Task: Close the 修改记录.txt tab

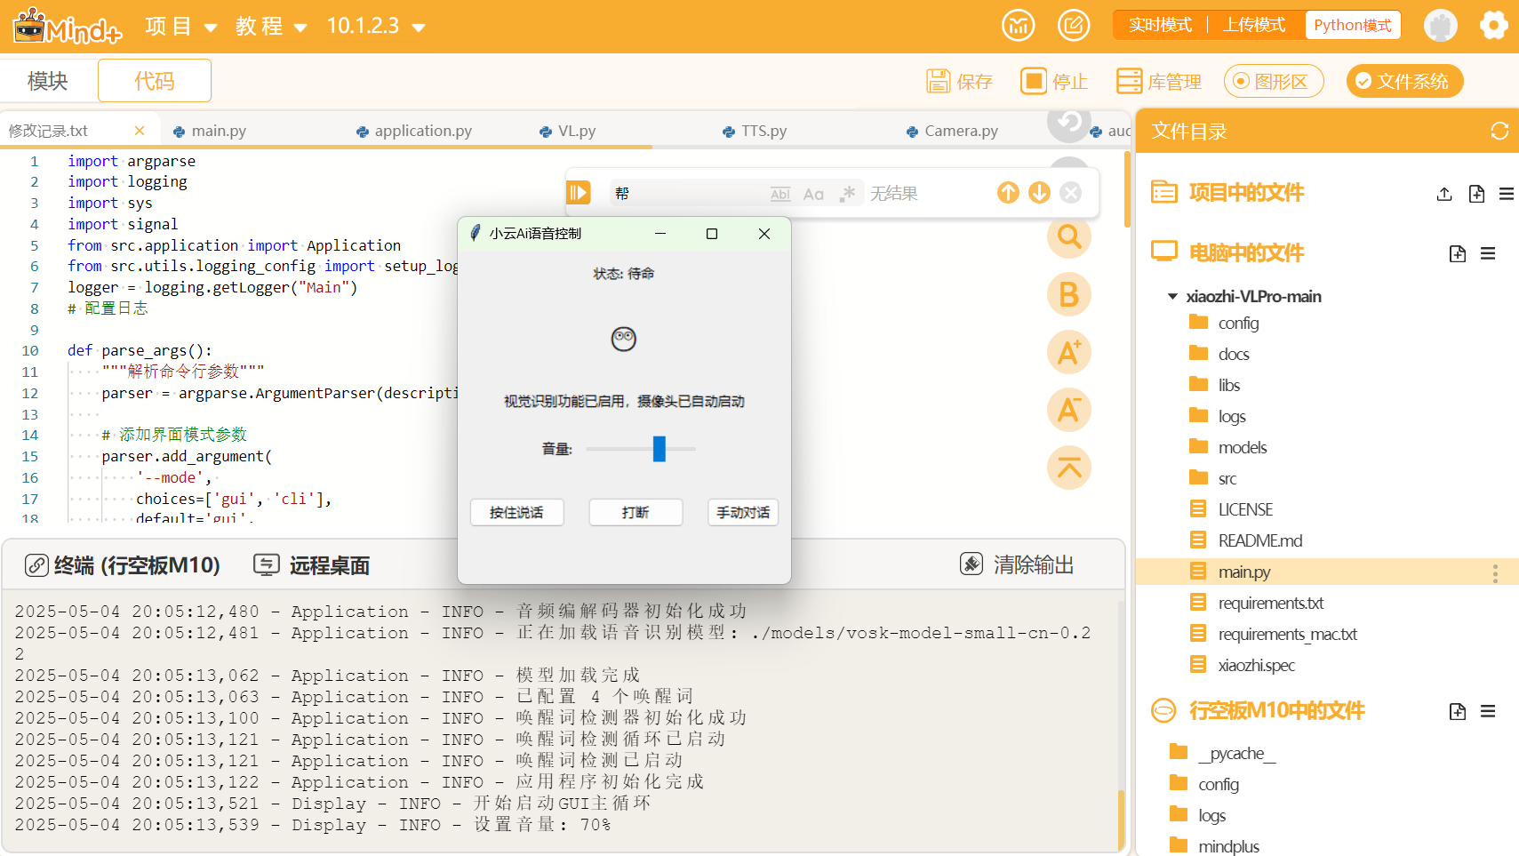Action: (x=140, y=131)
